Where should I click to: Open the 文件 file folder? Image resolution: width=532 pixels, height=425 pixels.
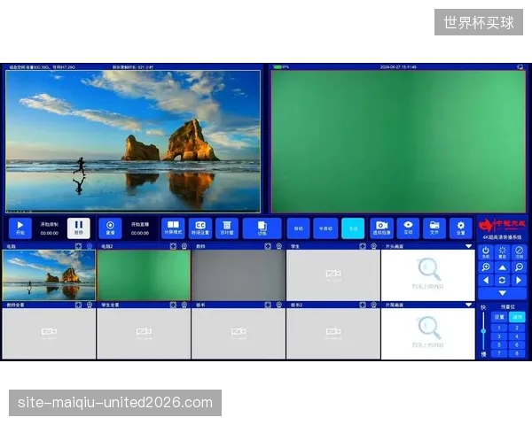[x=434, y=228]
